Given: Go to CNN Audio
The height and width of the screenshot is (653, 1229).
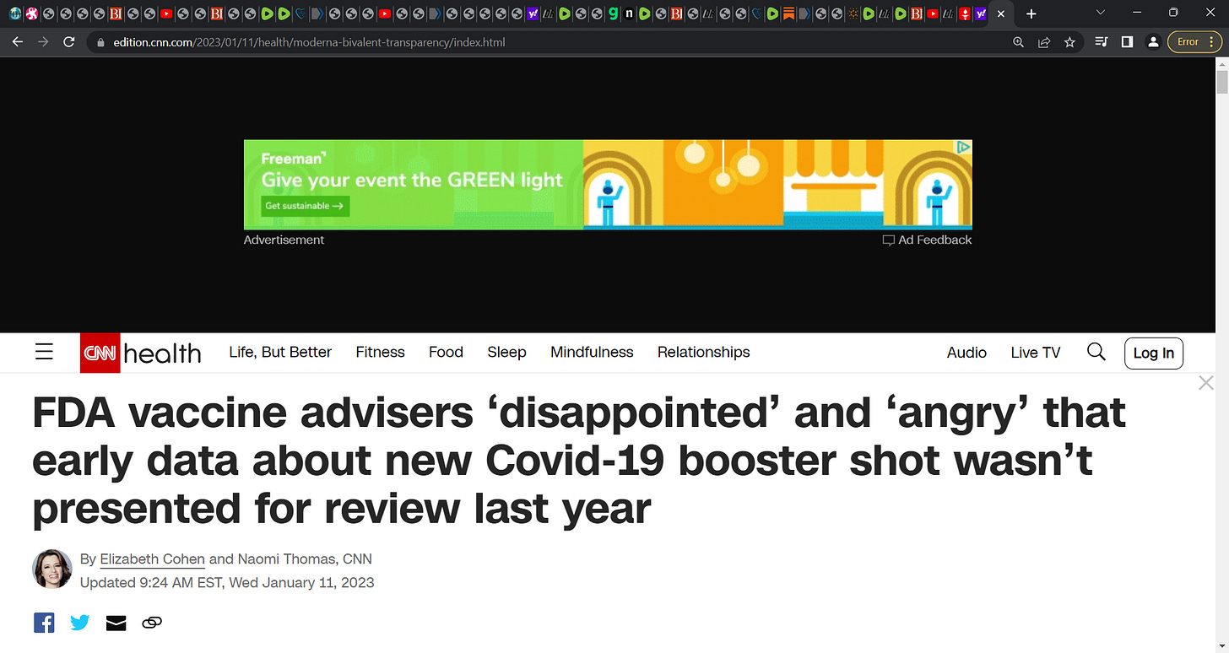Looking at the screenshot, I should point(966,353).
